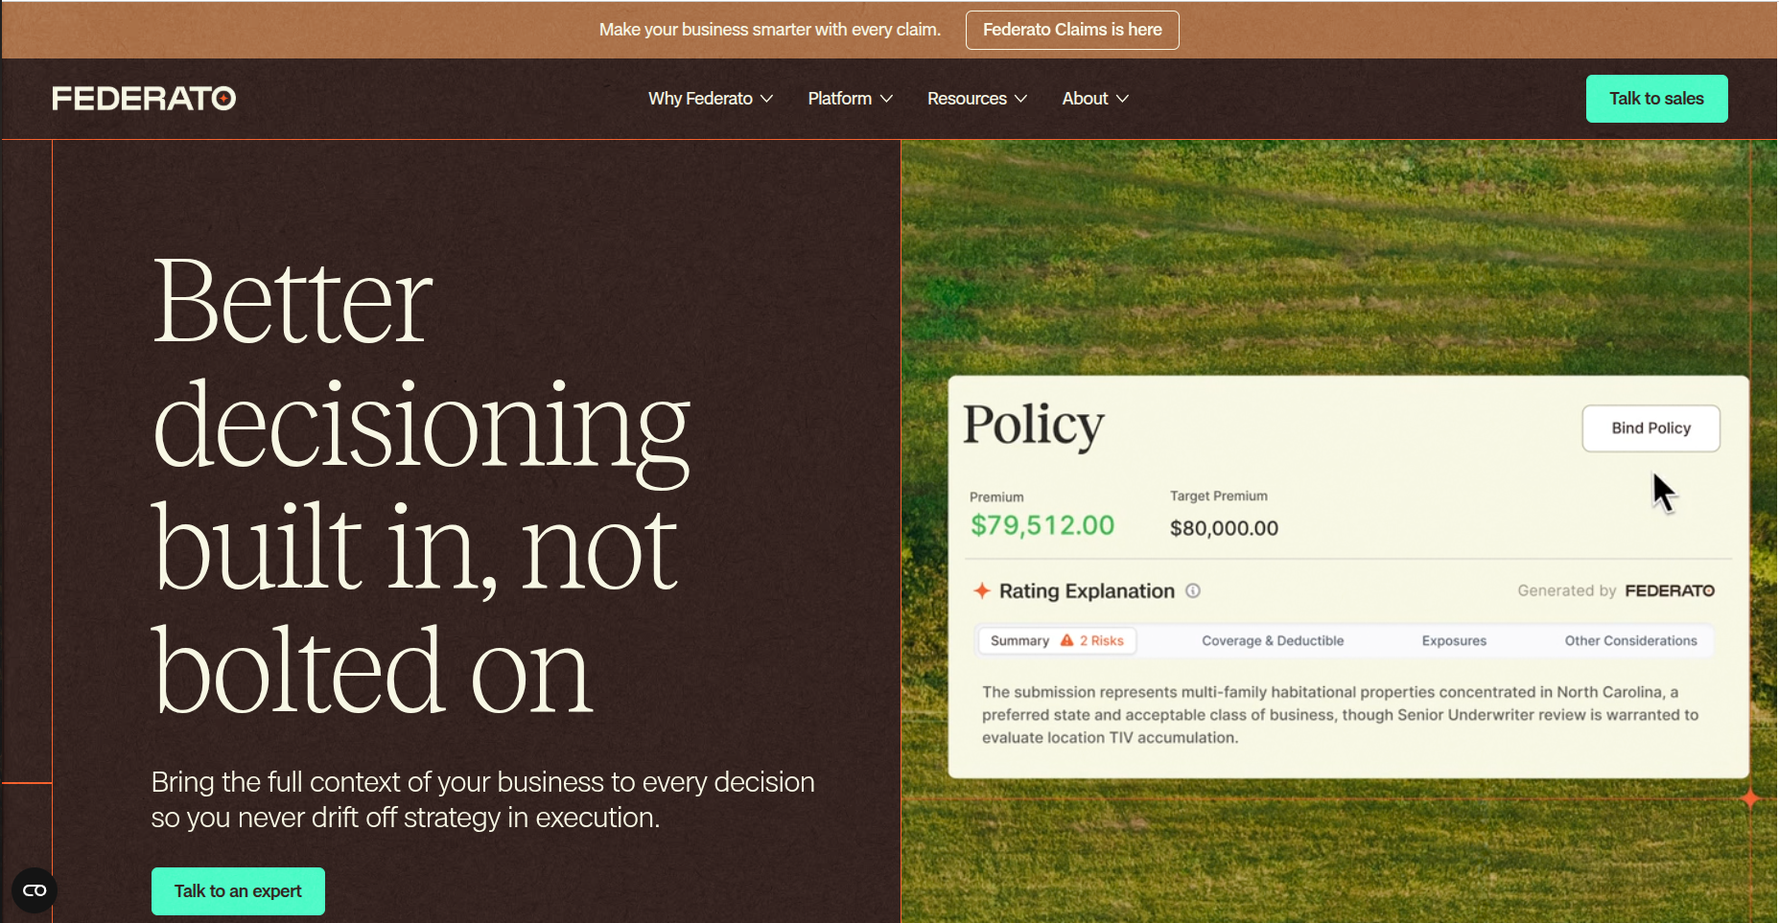
Task: Switch to Coverage & Deductible tab
Action: pos(1273,640)
